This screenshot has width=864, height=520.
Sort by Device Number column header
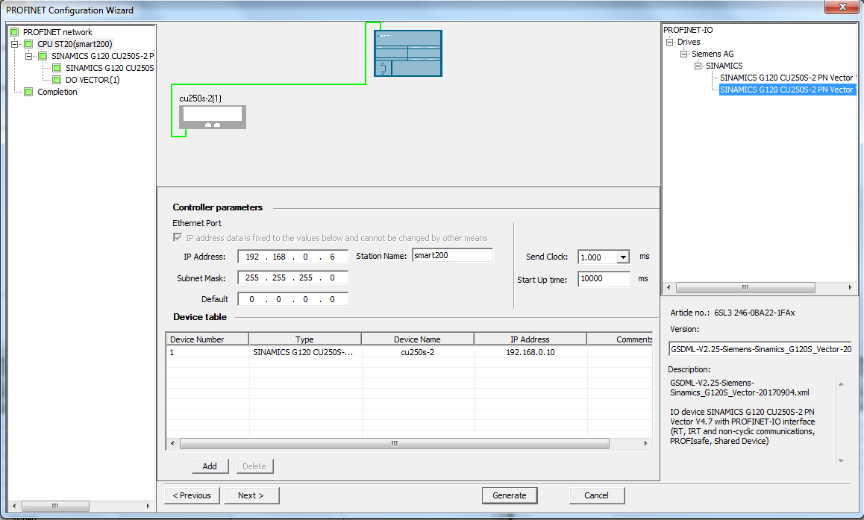pos(207,339)
